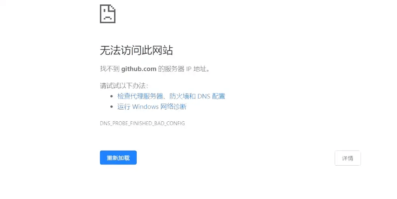This screenshot has width=397, height=199.
Task: Click the 无法访问此网站 heading
Action: click(x=136, y=50)
